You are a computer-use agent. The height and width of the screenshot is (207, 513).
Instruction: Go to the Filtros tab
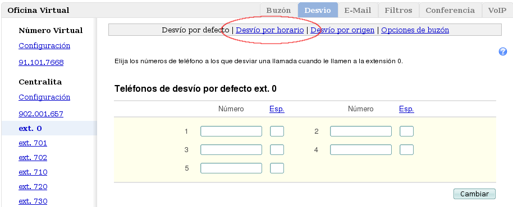point(399,10)
